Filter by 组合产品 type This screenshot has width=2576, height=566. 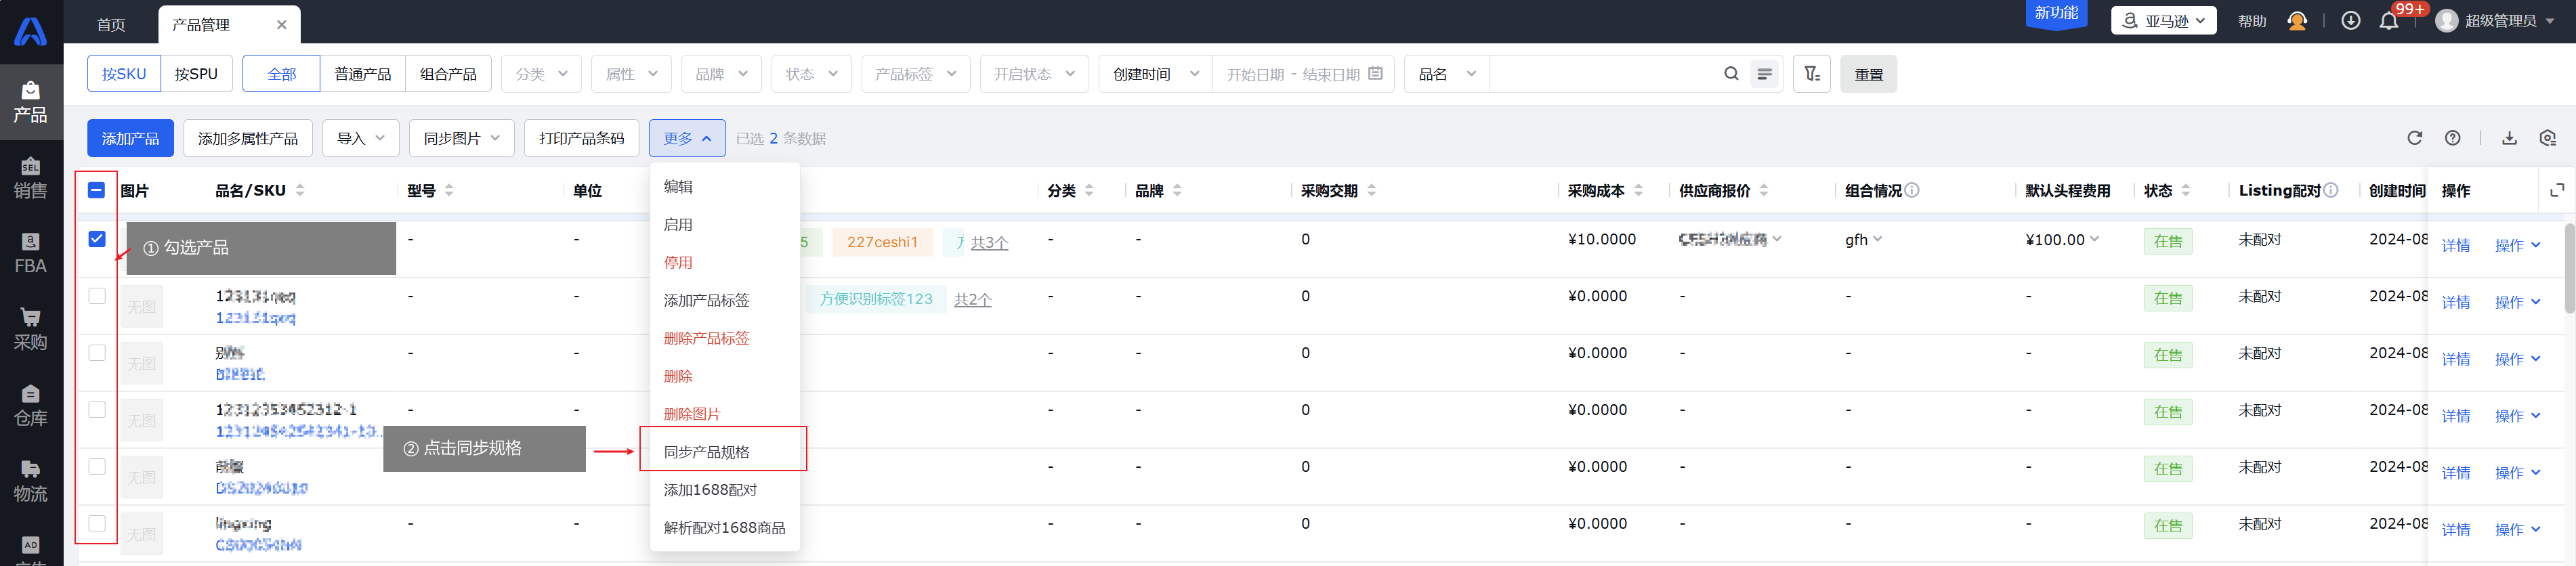[448, 74]
